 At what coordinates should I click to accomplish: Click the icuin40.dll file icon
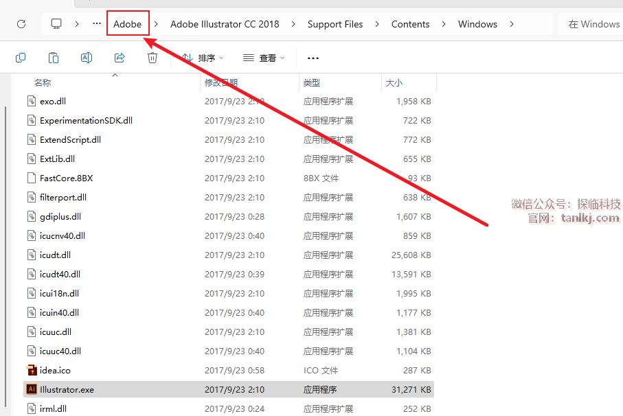pyautogui.click(x=32, y=312)
